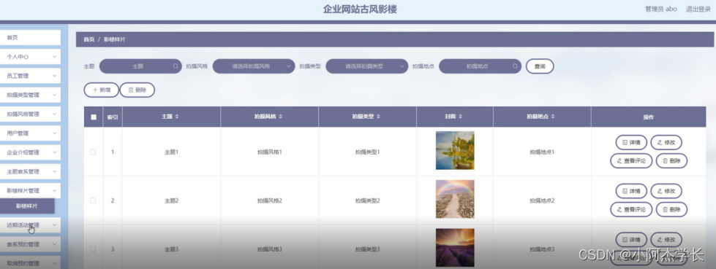This screenshot has width=716, height=269.
Task: Click 修改 for row 主题2
Action: [x=666, y=191]
